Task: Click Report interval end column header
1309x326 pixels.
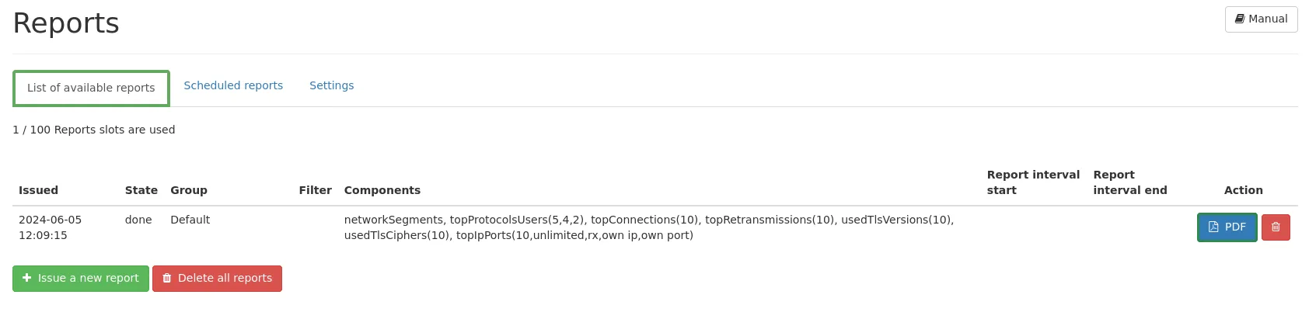Action: pos(1129,182)
